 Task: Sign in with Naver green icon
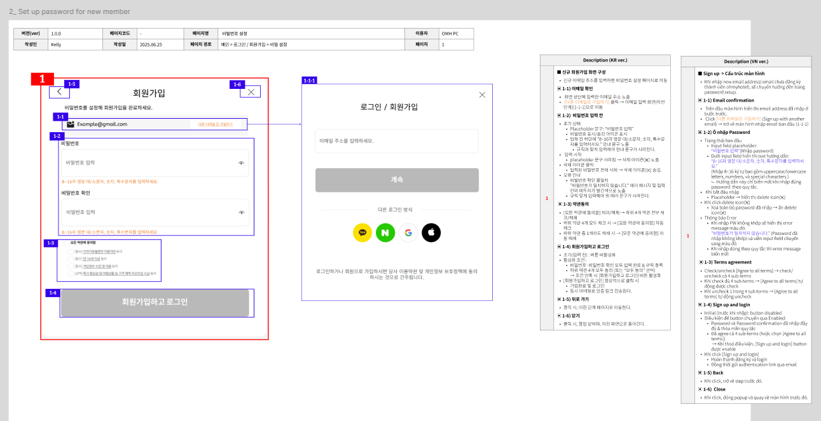click(x=385, y=233)
